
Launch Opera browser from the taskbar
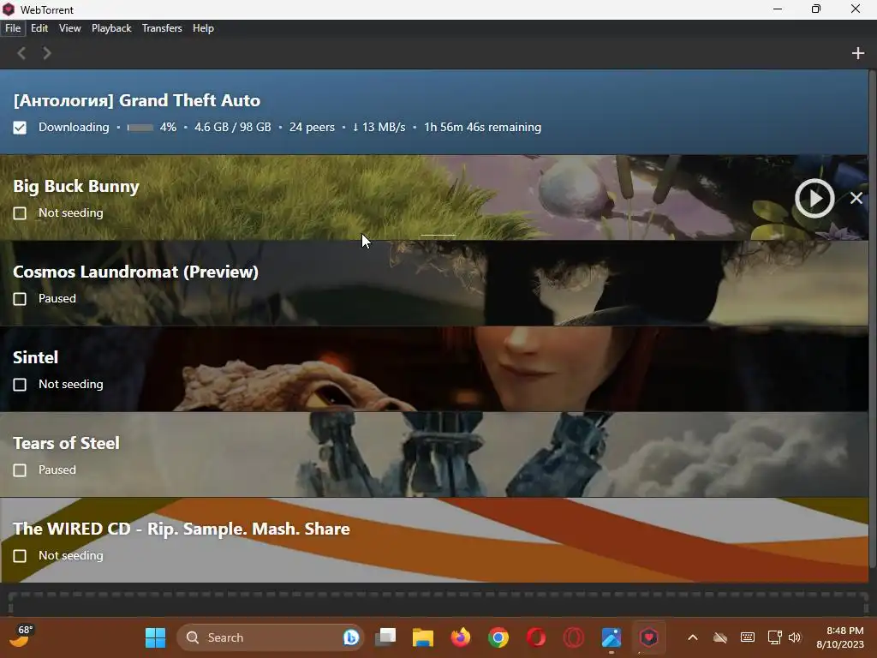point(536,637)
